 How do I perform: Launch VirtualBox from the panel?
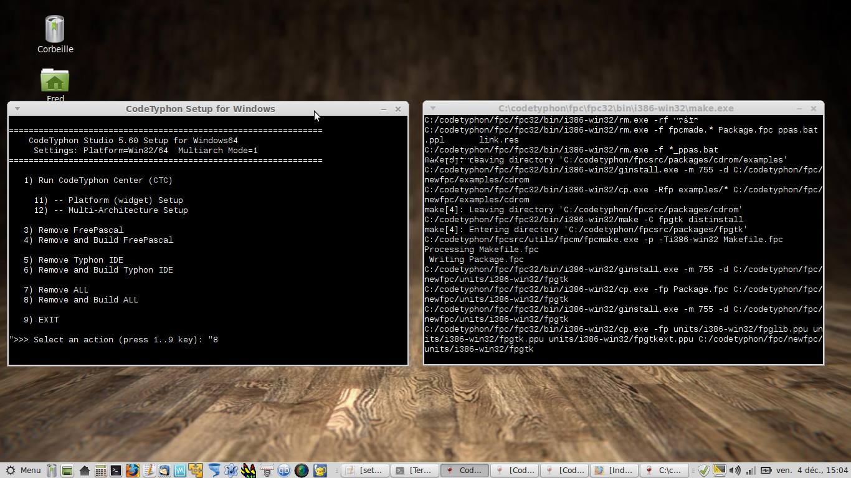pos(196,471)
